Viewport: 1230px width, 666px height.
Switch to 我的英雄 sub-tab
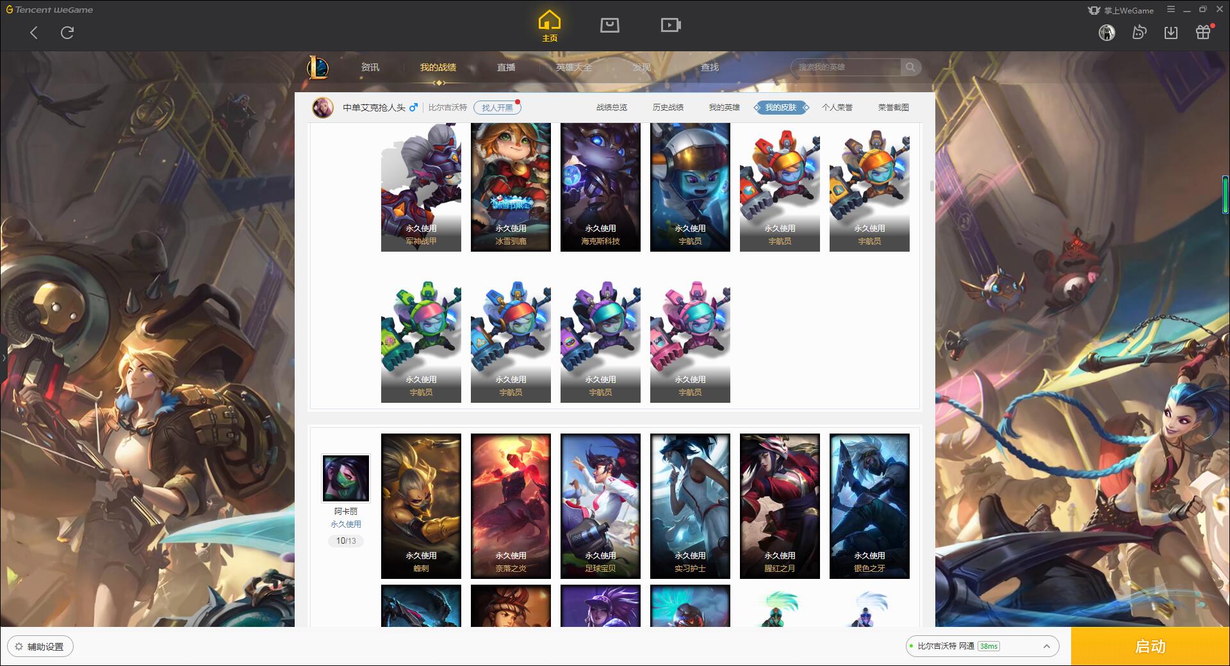click(725, 108)
